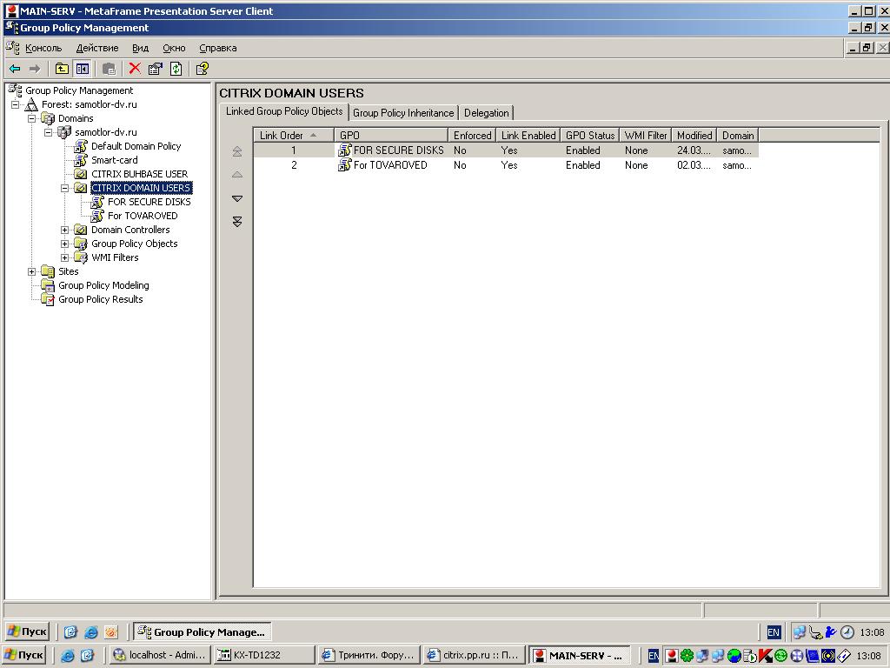Expand the Domain Controllers node
The height and width of the screenshot is (668, 890).
65,230
